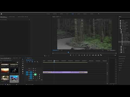Select the Ripple Edit tool

(x=23, y=63)
